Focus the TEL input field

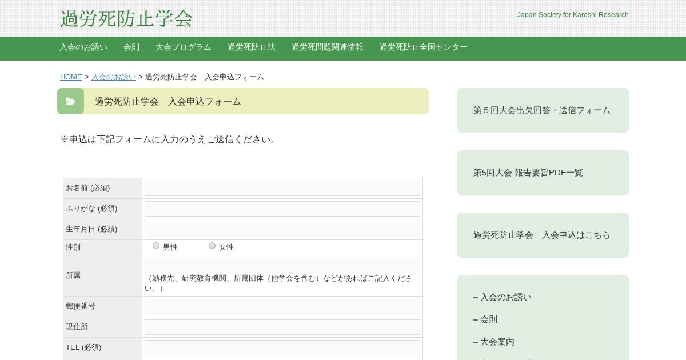pyautogui.click(x=282, y=347)
